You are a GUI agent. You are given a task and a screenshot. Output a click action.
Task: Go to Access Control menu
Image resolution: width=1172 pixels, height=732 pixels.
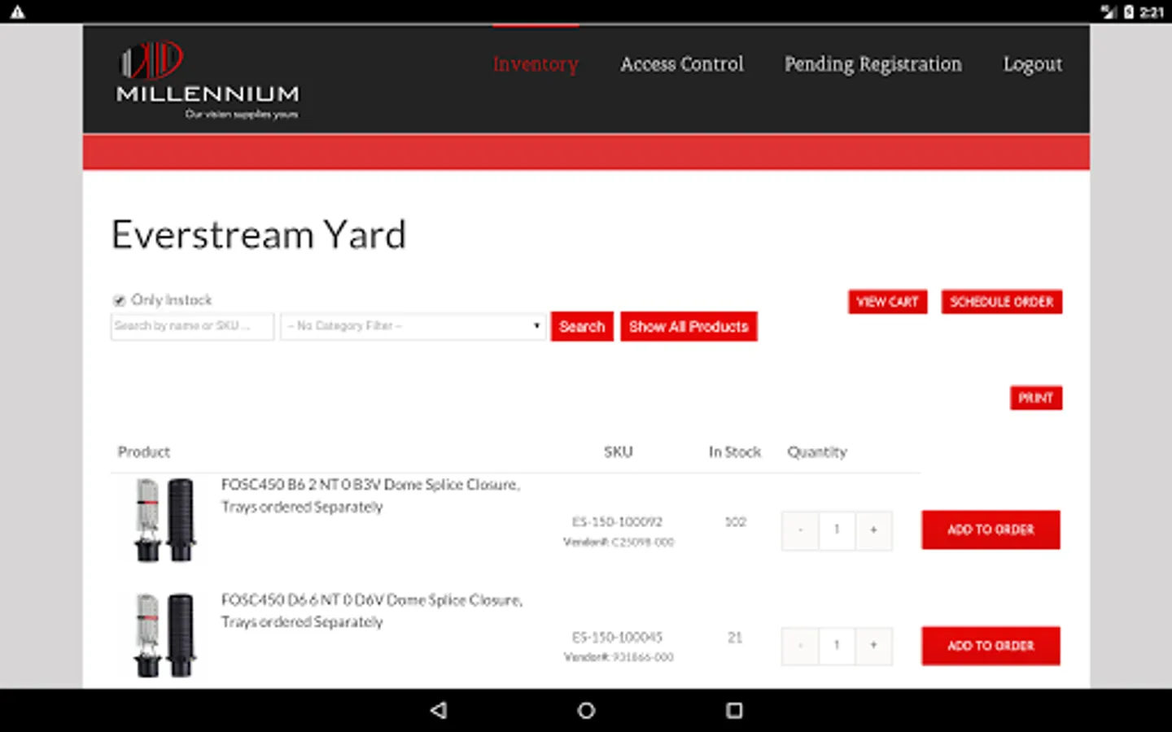coord(682,64)
